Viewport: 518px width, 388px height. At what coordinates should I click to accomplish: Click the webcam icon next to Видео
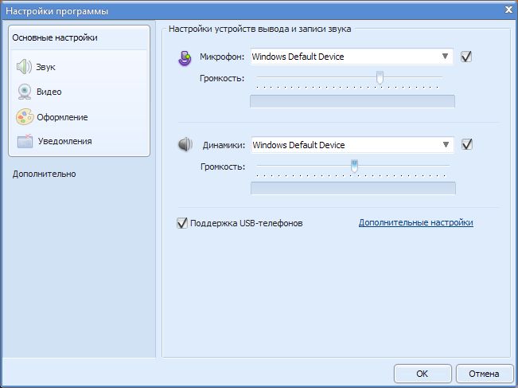(24, 92)
